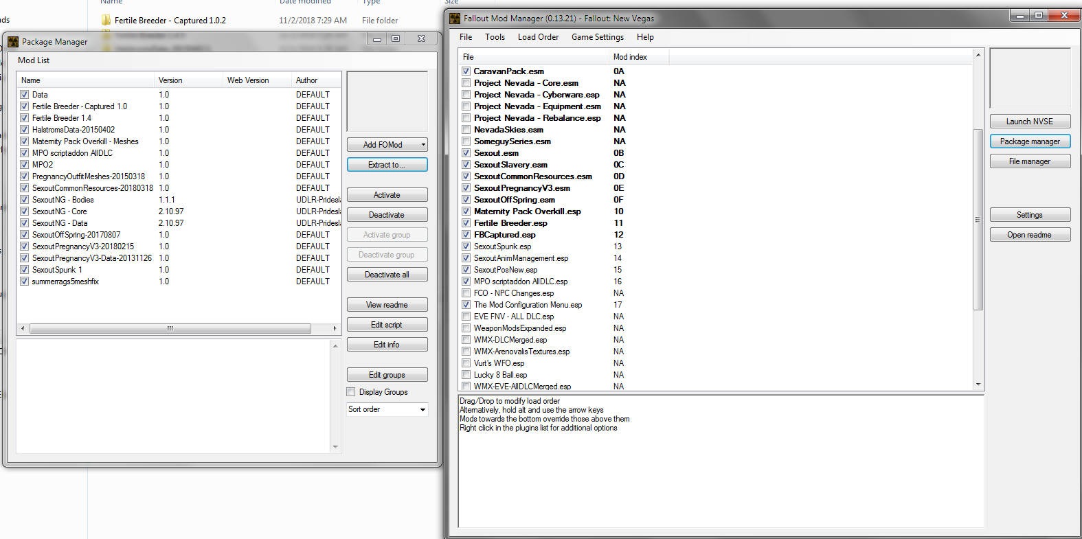Enable NevadaSkies.esm plugin checkbox
This screenshot has height=539, width=1082.
[x=466, y=130]
